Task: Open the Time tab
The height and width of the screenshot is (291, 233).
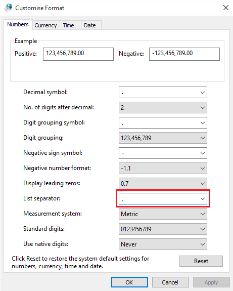Action: point(68,25)
